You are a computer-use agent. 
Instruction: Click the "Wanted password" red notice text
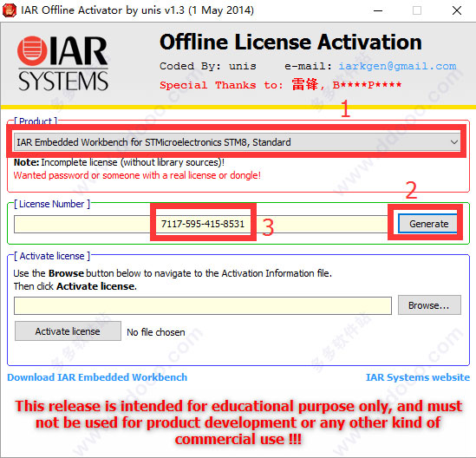(137, 175)
